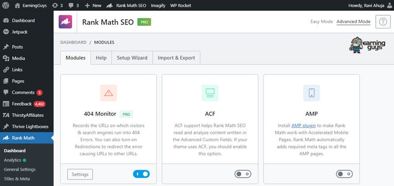Open the WP Rocket admin bar menu
Screen dimensions: 394x186
[x=180, y=5]
